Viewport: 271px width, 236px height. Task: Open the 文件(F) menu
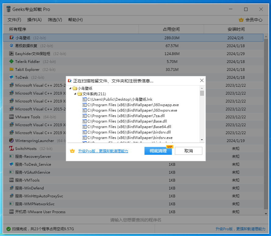tap(14, 20)
